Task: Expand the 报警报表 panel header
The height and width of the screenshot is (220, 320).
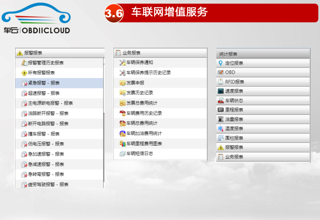Action: (x=59, y=53)
